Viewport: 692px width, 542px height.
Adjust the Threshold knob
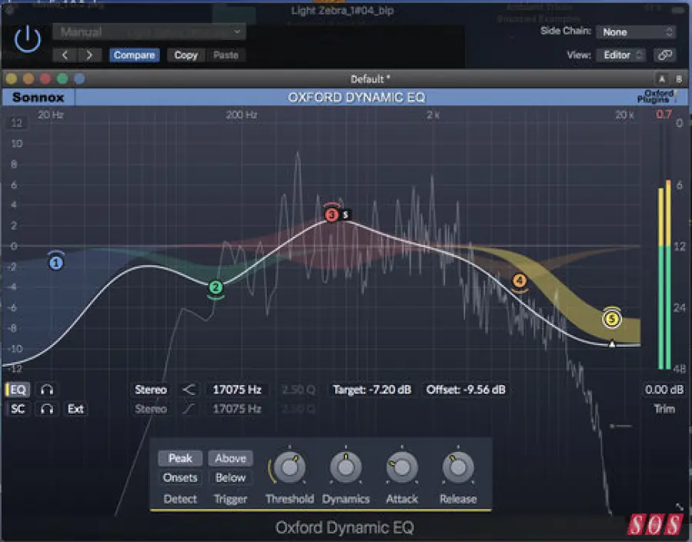tap(289, 467)
